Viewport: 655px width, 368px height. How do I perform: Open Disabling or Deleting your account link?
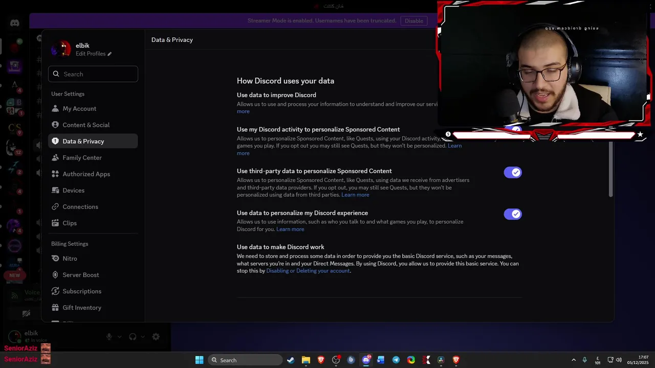tap(308, 271)
